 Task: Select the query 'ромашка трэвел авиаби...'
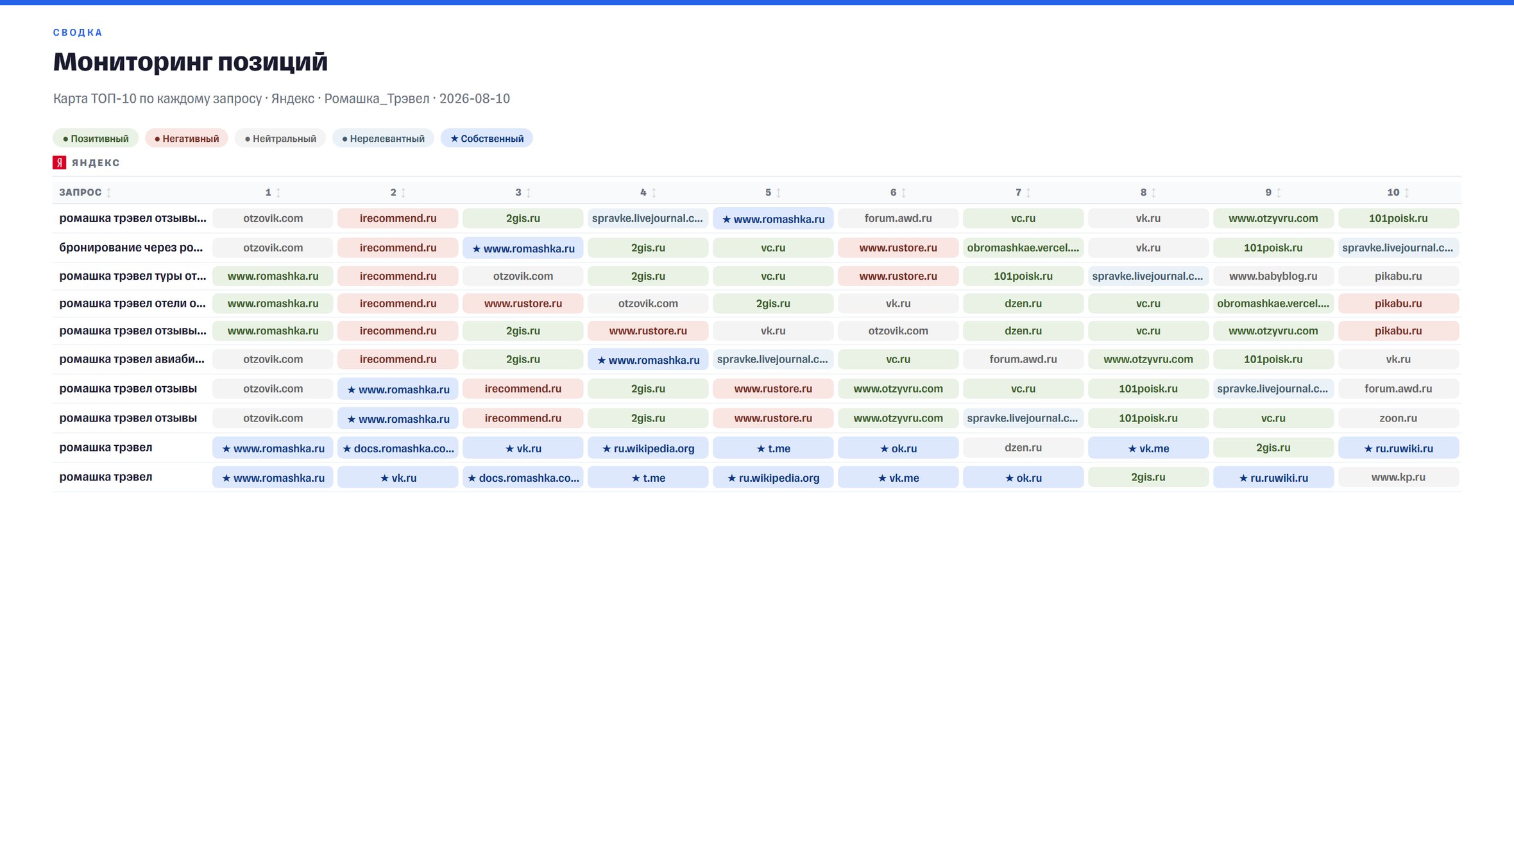pos(132,359)
